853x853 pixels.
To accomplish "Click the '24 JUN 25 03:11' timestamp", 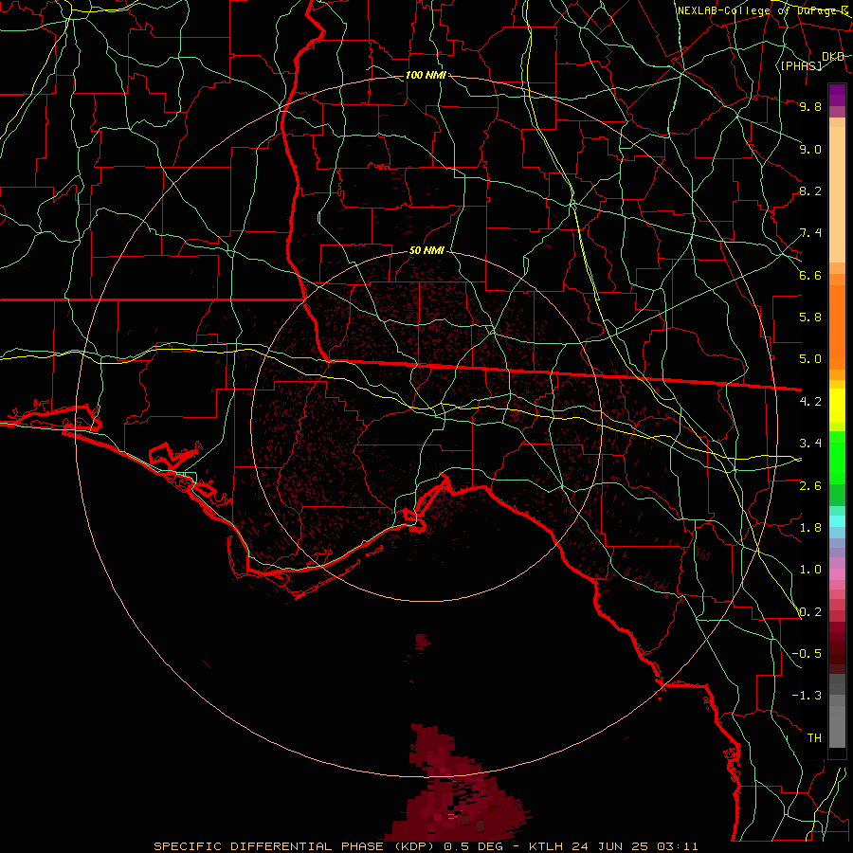I will [634, 846].
